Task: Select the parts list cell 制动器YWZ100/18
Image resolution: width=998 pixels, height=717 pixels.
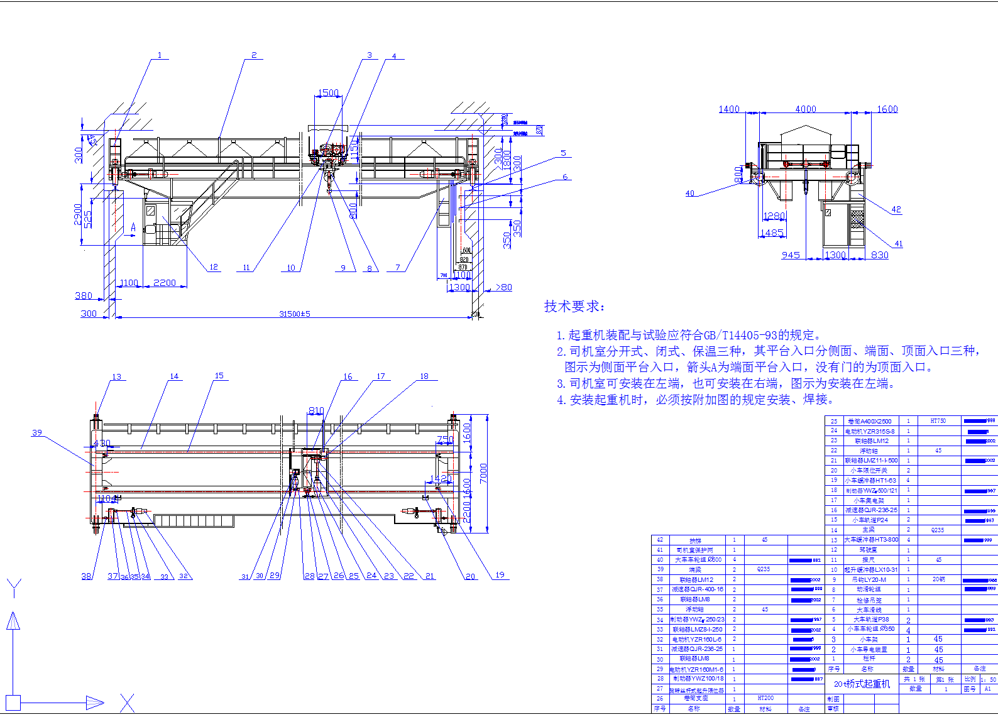Action: coord(698,679)
